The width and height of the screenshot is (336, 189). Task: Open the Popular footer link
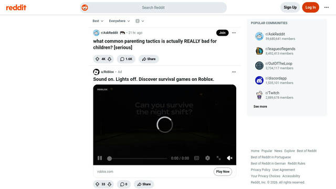coord(267,151)
